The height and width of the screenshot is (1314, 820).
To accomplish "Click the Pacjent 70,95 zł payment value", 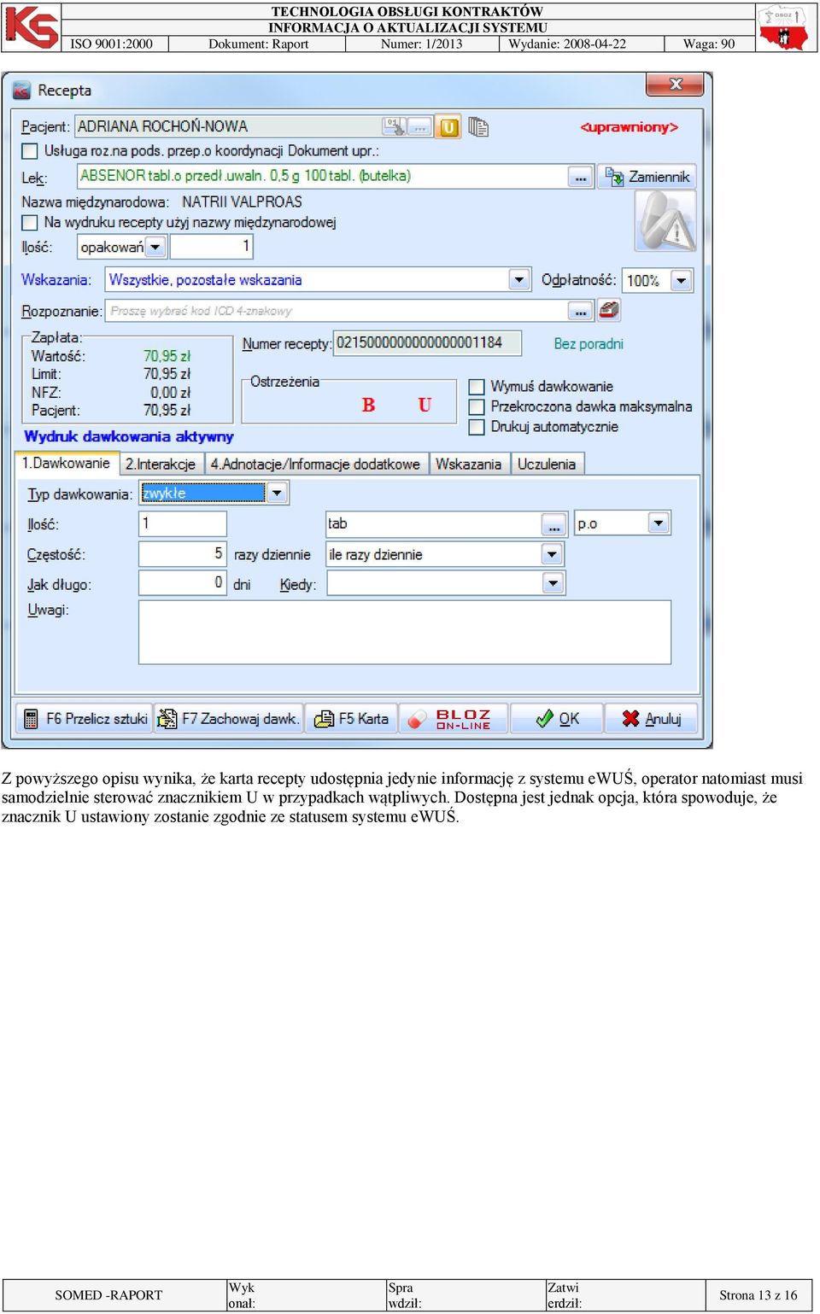I will (167, 411).
